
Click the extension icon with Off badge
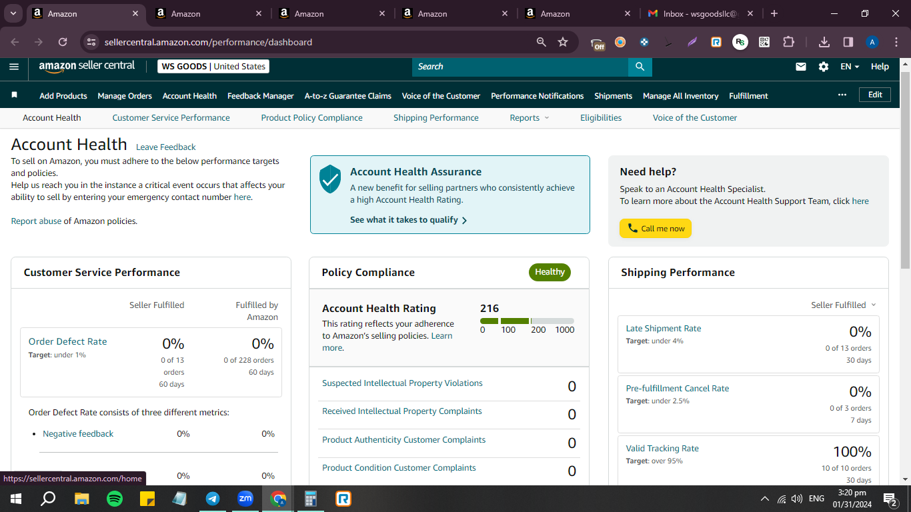pos(598,43)
